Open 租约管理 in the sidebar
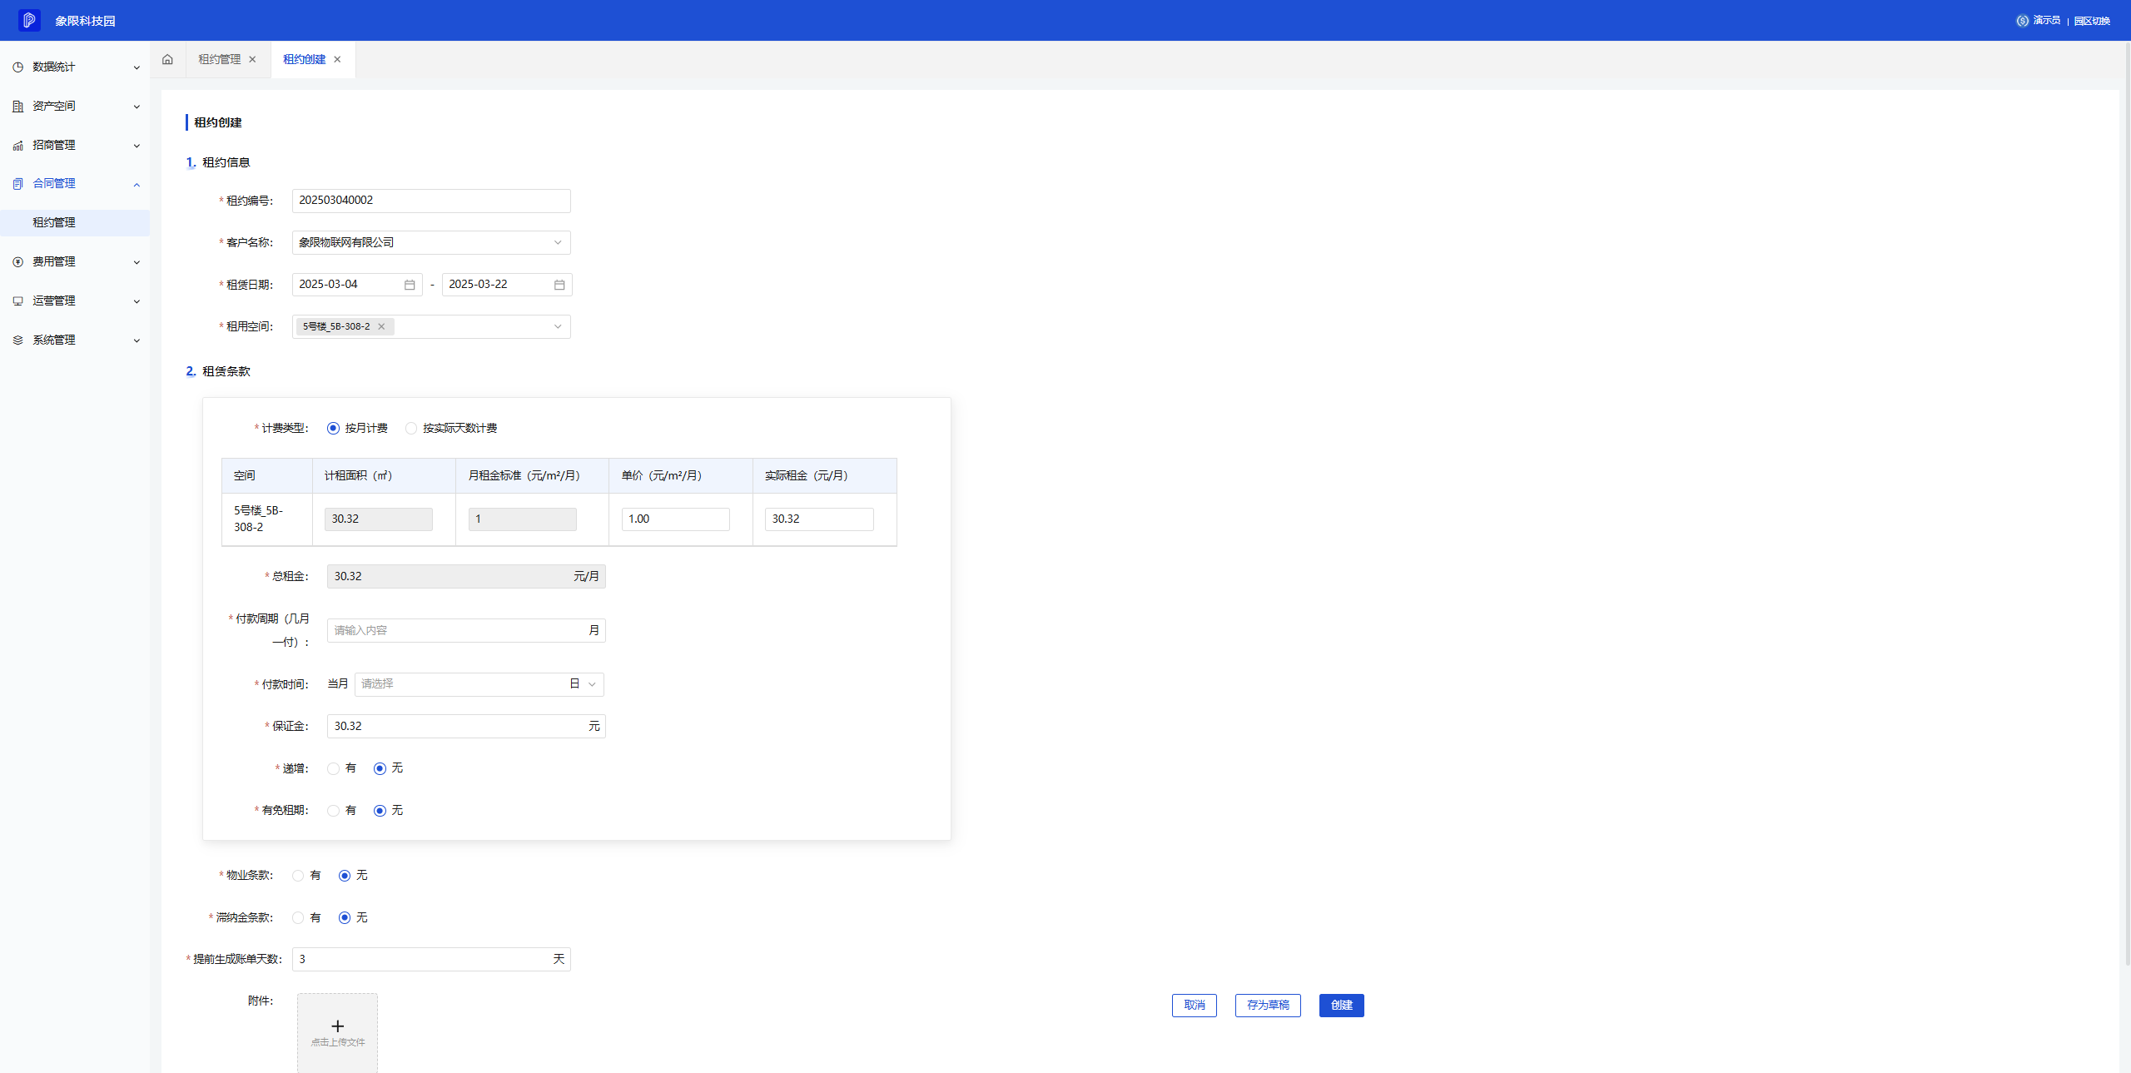 tap(54, 222)
